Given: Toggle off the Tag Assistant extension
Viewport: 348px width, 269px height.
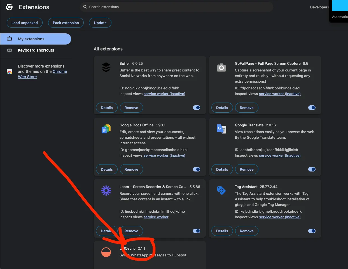Looking at the screenshot, I should pyautogui.click(x=312, y=231).
